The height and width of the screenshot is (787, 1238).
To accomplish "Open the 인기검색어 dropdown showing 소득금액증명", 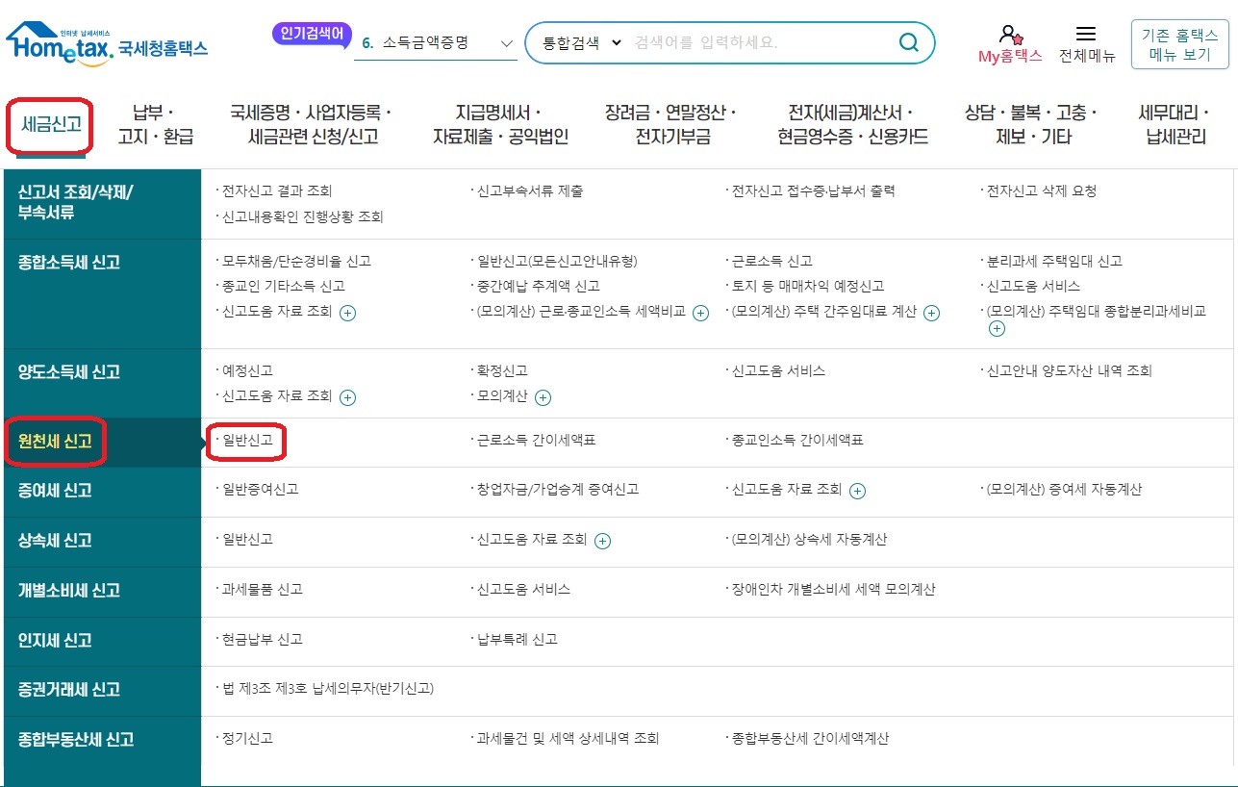I will point(436,43).
